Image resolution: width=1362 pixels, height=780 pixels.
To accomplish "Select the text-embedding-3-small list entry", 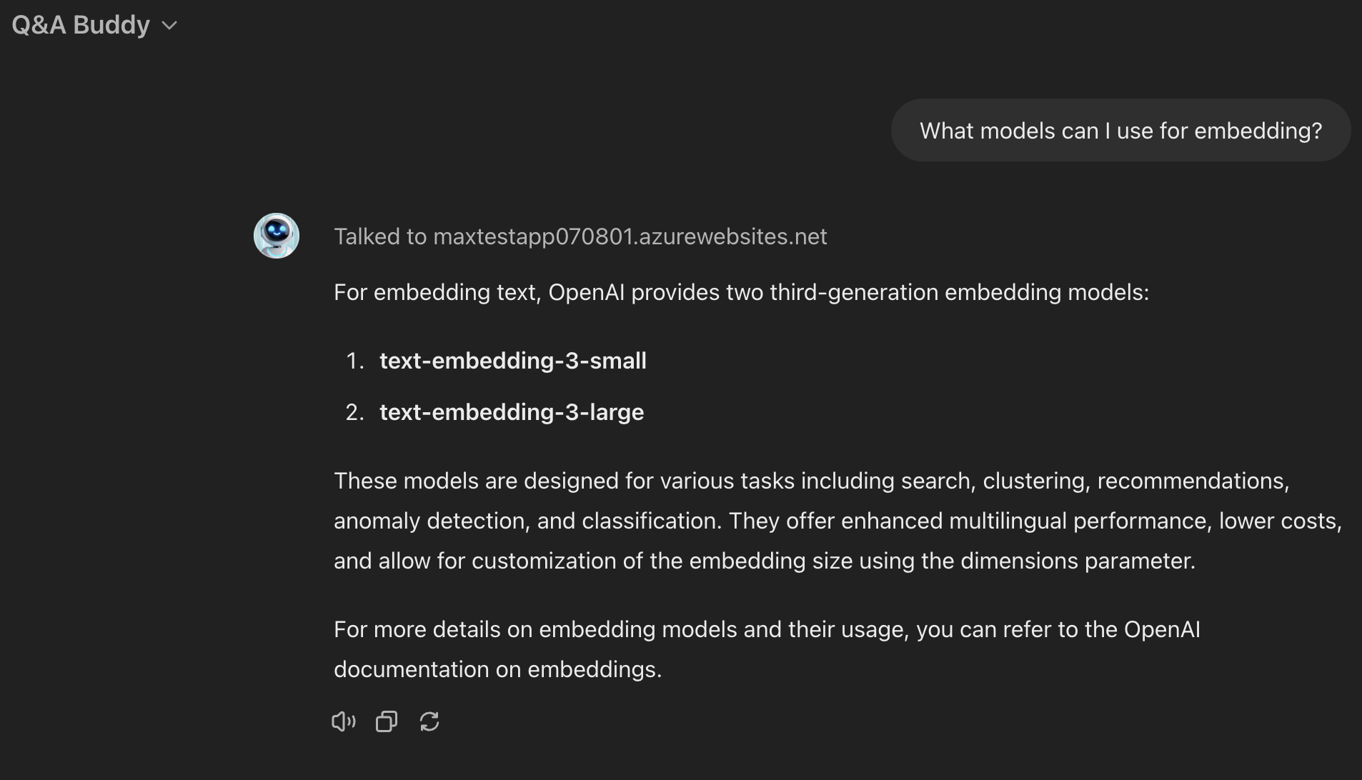I will click(x=512, y=361).
